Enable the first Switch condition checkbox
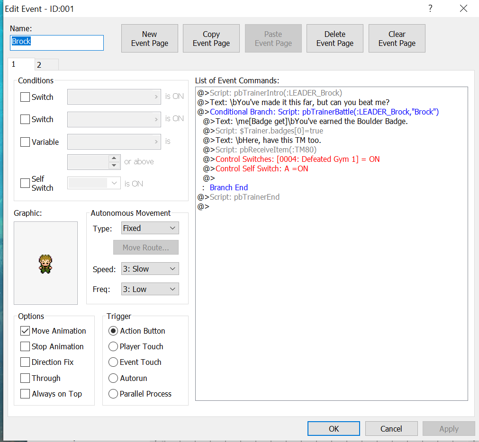Image resolution: width=479 pixels, height=442 pixels. point(25,97)
